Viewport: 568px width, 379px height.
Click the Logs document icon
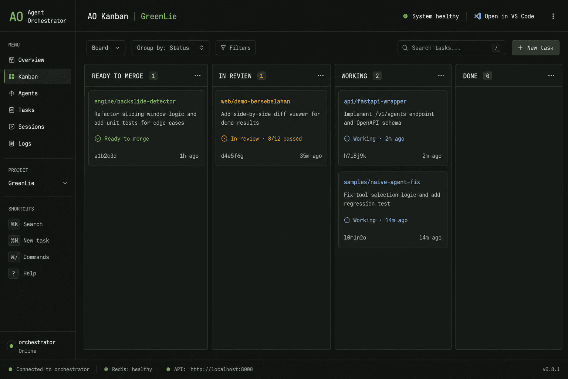[11, 144]
